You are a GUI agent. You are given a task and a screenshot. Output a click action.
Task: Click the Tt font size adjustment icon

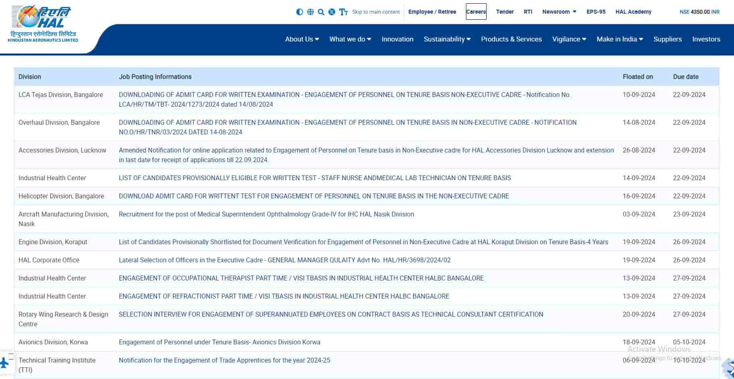[342, 12]
